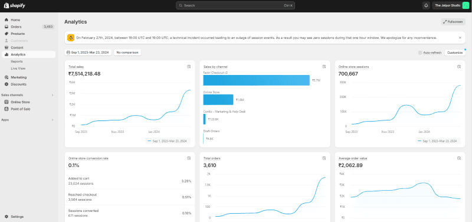Open the No comparison dropdown
The height and width of the screenshot is (222, 472).
[x=127, y=53]
